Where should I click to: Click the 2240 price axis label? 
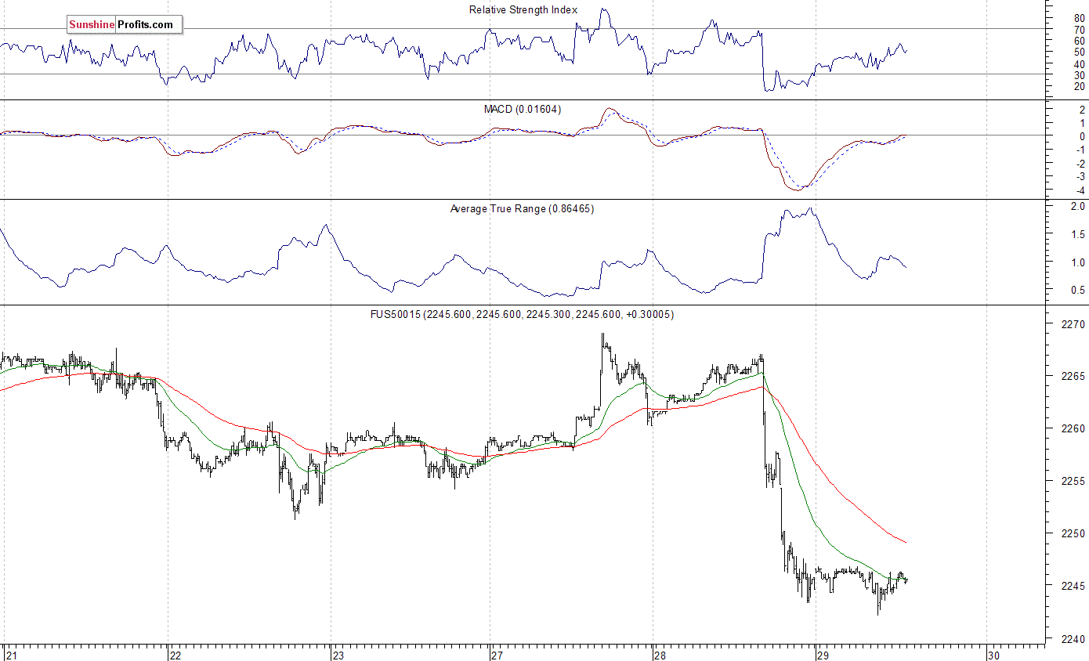coord(1073,639)
